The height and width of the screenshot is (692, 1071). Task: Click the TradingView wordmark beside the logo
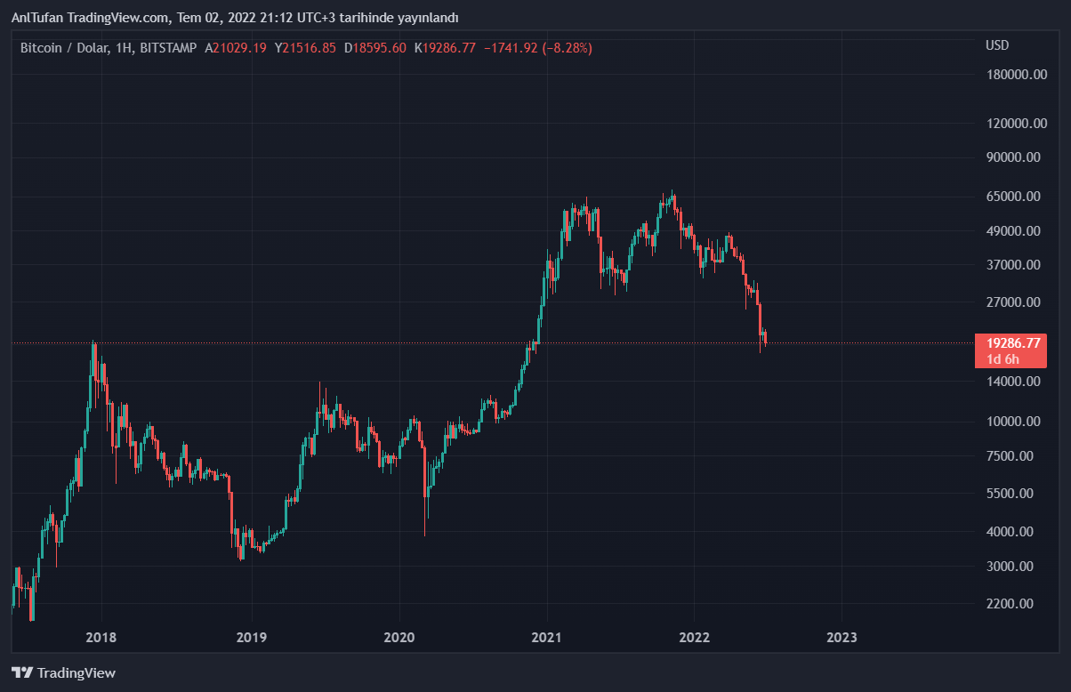point(76,673)
